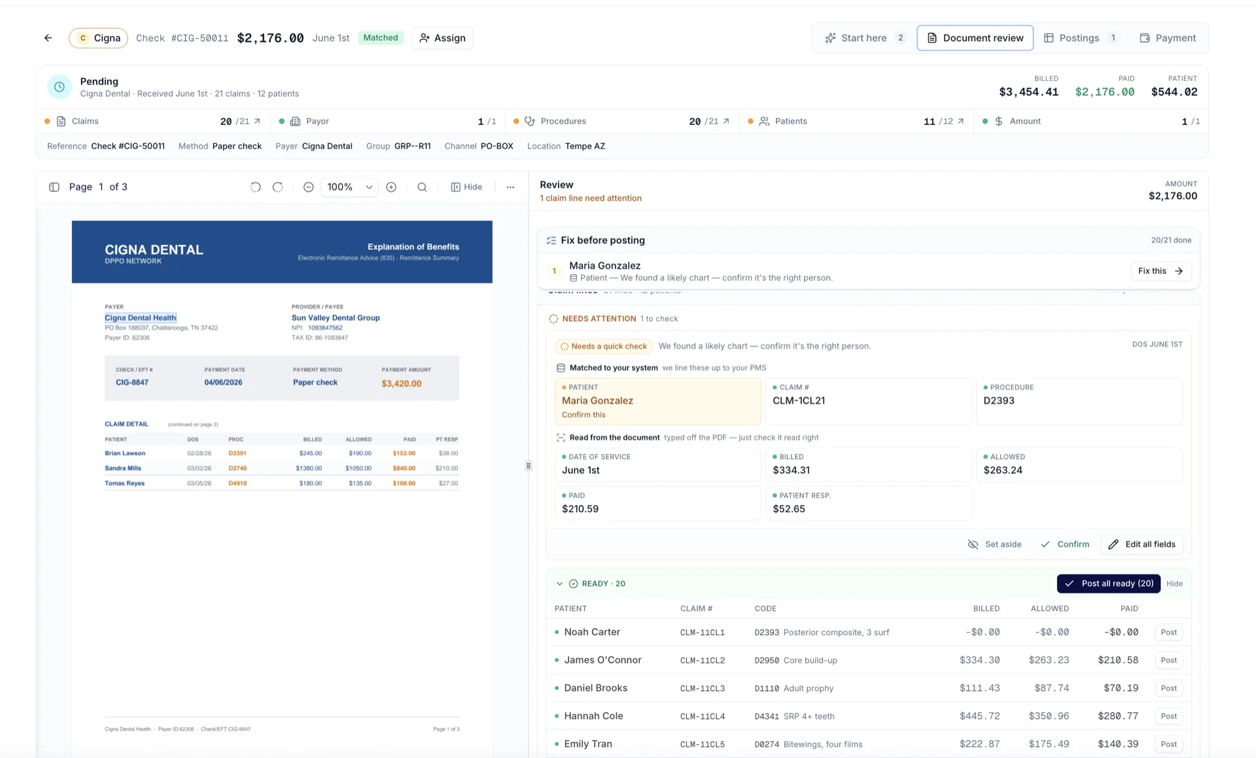Click the Location Tempe AZ value
Screen dimensions: 1256x758
click(x=585, y=146)
